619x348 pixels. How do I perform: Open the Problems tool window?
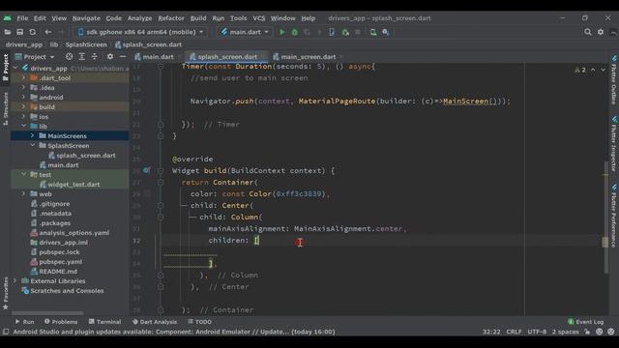point(61,322)
